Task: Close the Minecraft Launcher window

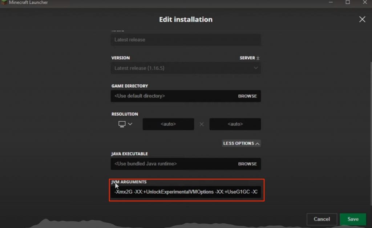Action: 365,3
